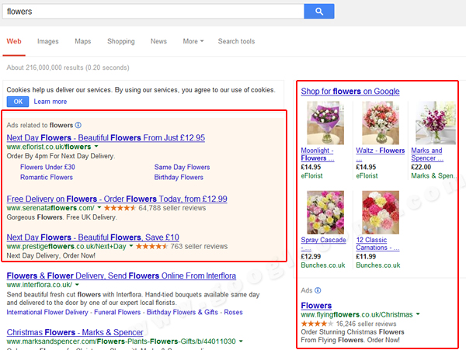The height and width of the screenshot is (350, 466).
Task: Expand dropdown arrow beside serenataflowers.com URL
Action: coord(99,208)
